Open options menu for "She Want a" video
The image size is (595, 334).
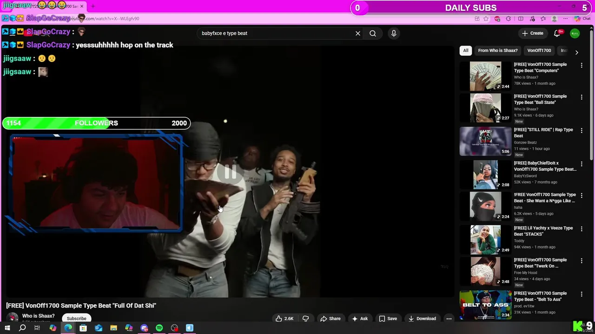(582, 195)
